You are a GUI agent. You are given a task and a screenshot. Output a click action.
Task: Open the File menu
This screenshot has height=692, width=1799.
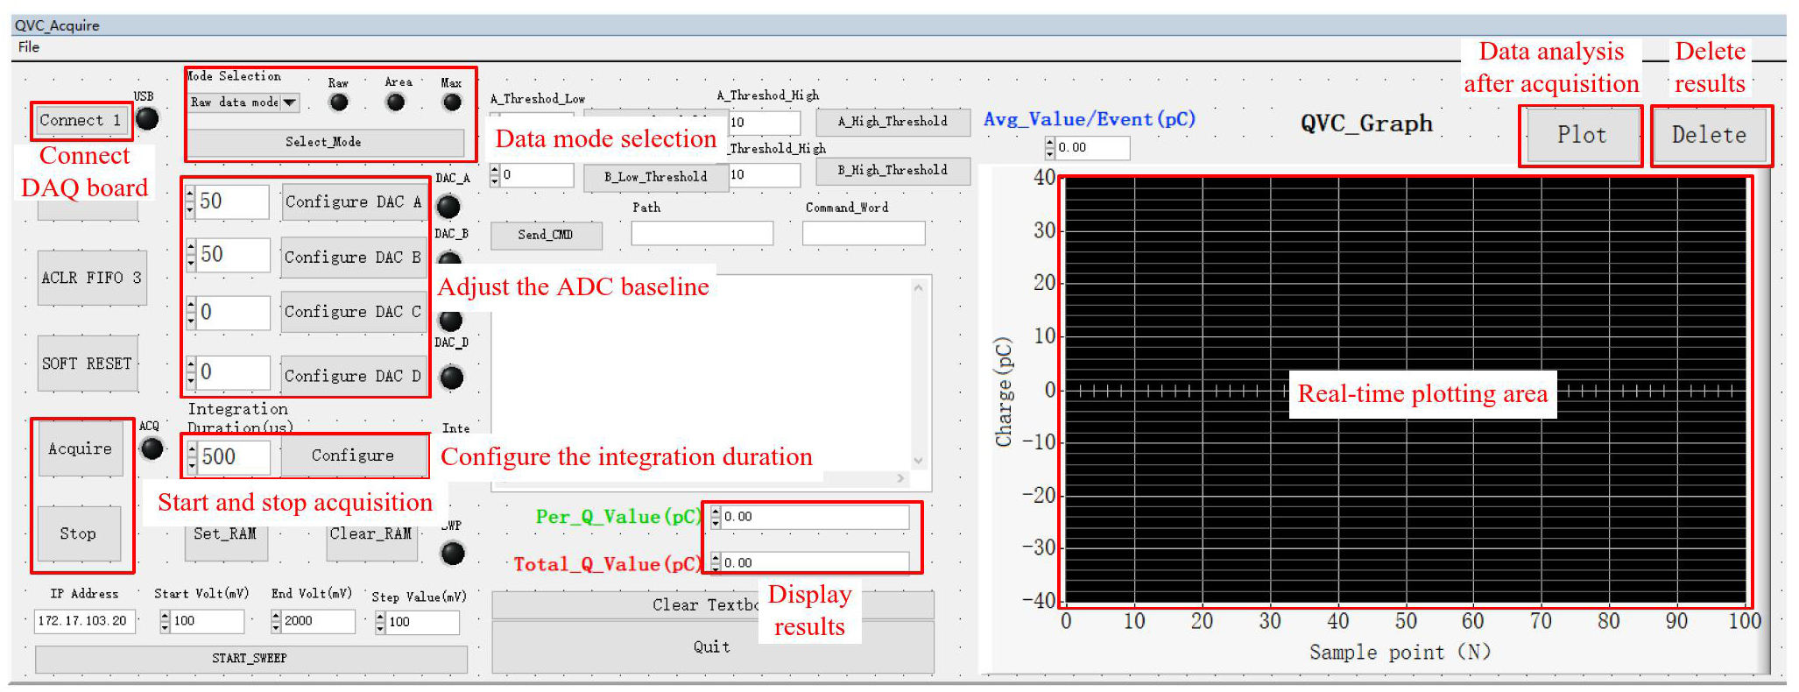[x=29, y=47]
